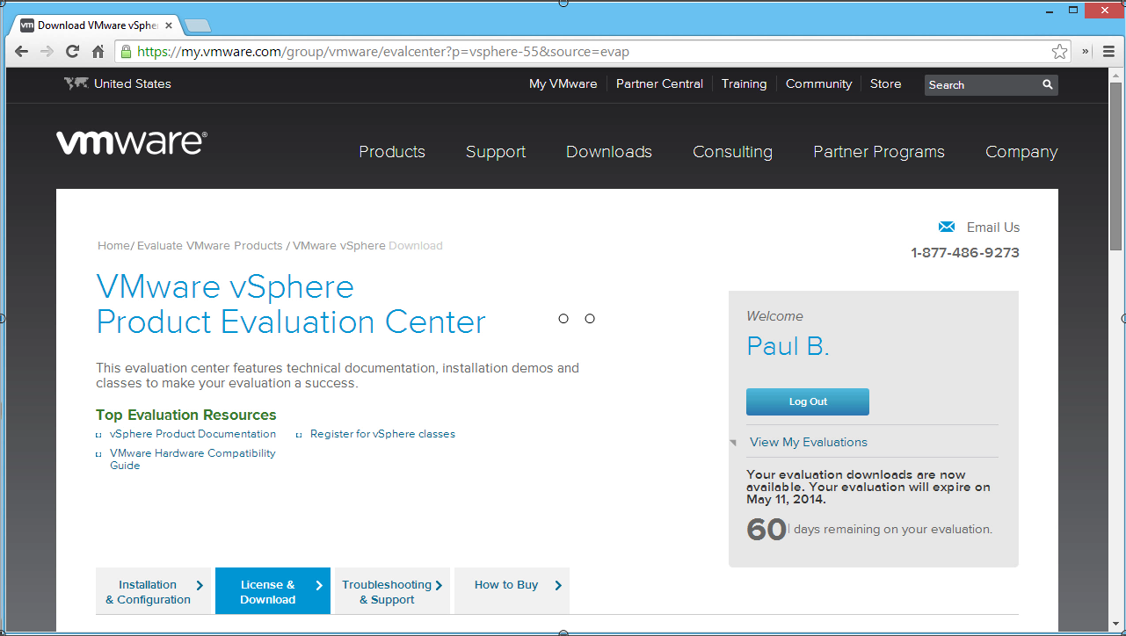Switch to Installation & Configuration tab
1126x636 pixels.
pos(154,591)
